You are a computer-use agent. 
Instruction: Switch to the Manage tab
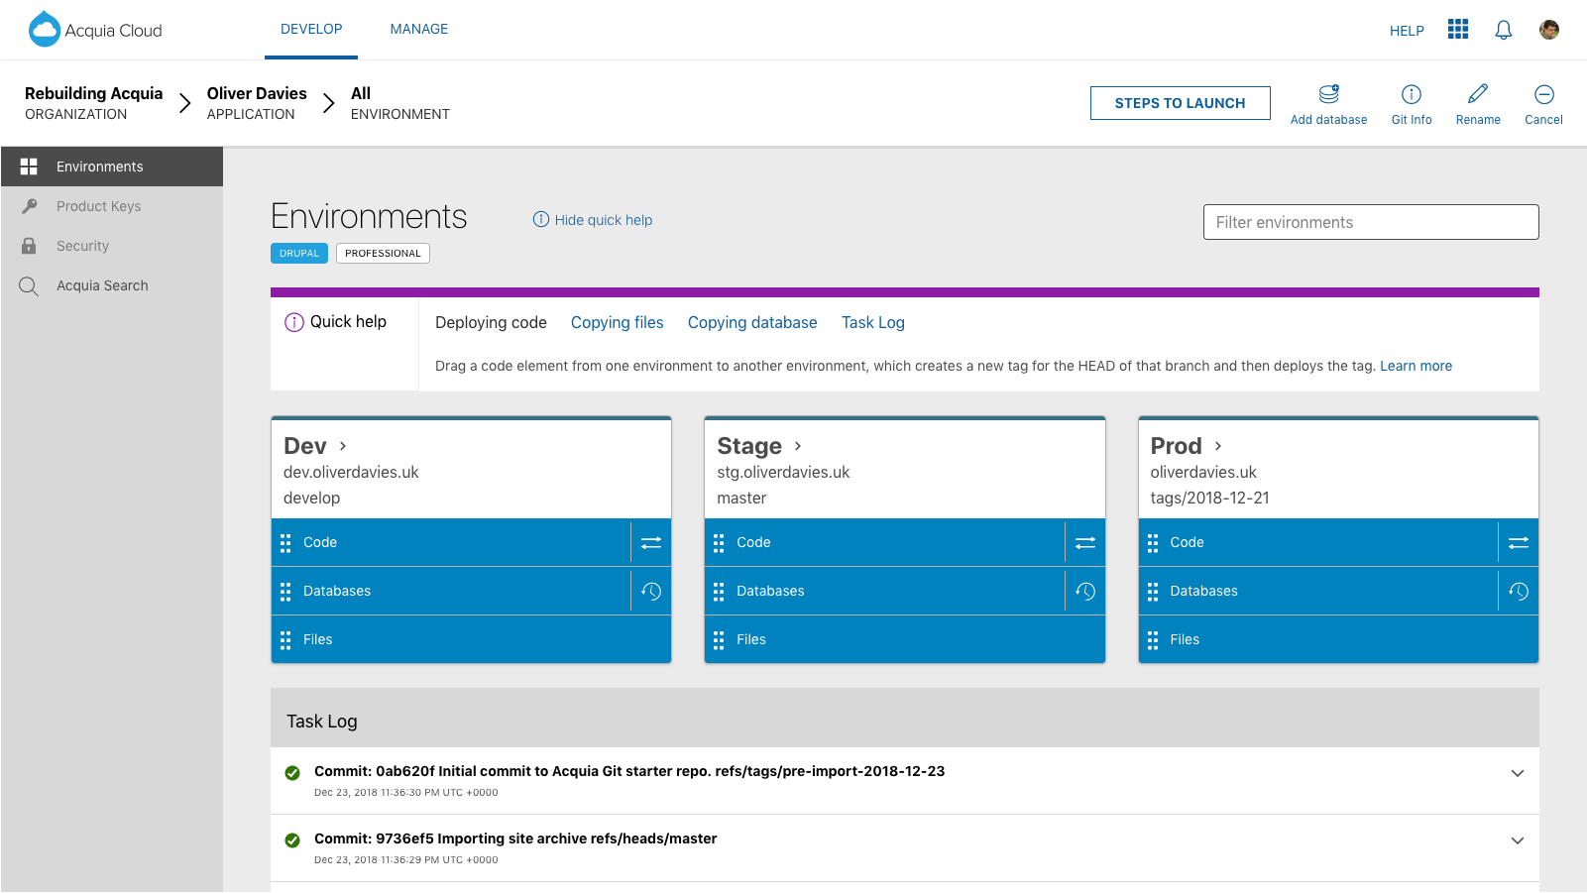[418, 30]
